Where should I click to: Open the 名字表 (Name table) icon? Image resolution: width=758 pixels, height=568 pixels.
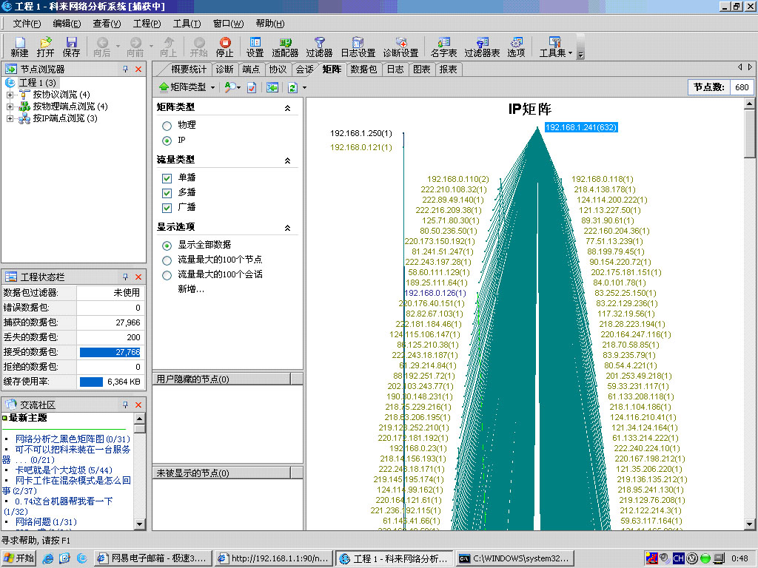point(443,47)
